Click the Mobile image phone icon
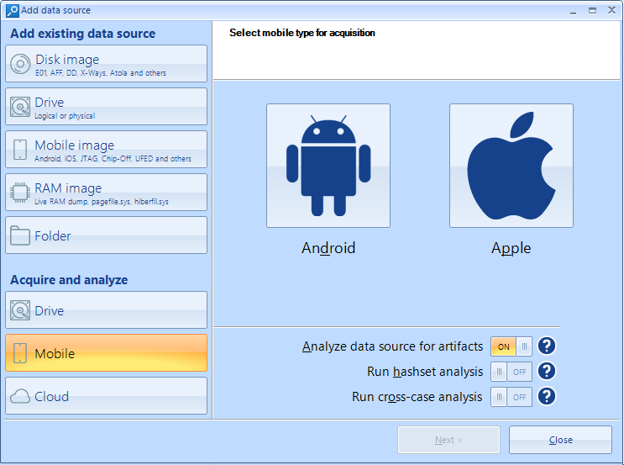The width and height of the screenshot is (624, 465). [20, 150]
